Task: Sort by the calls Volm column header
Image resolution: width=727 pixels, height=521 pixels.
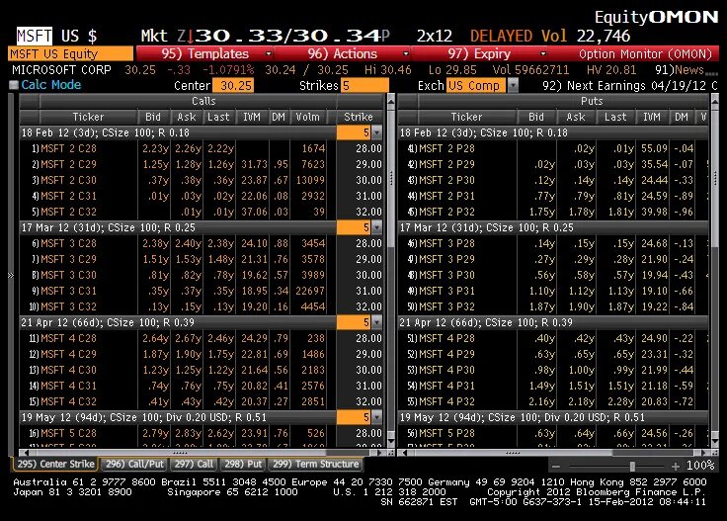Action: pyautogui.click(x=308, y=117)
